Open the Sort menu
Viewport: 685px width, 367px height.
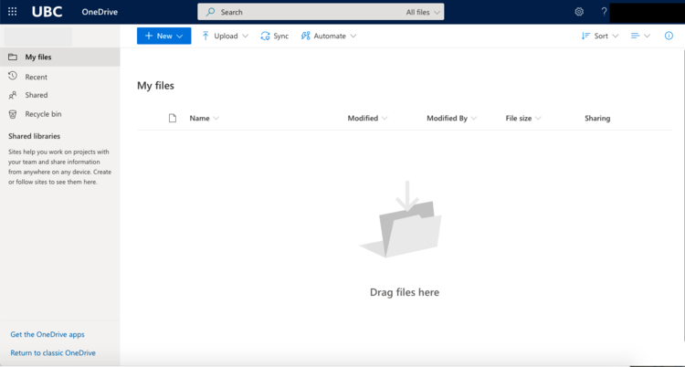coord(600,36)
